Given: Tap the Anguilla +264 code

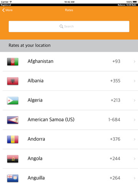Looking at the screenshot, I should (115, 178).
